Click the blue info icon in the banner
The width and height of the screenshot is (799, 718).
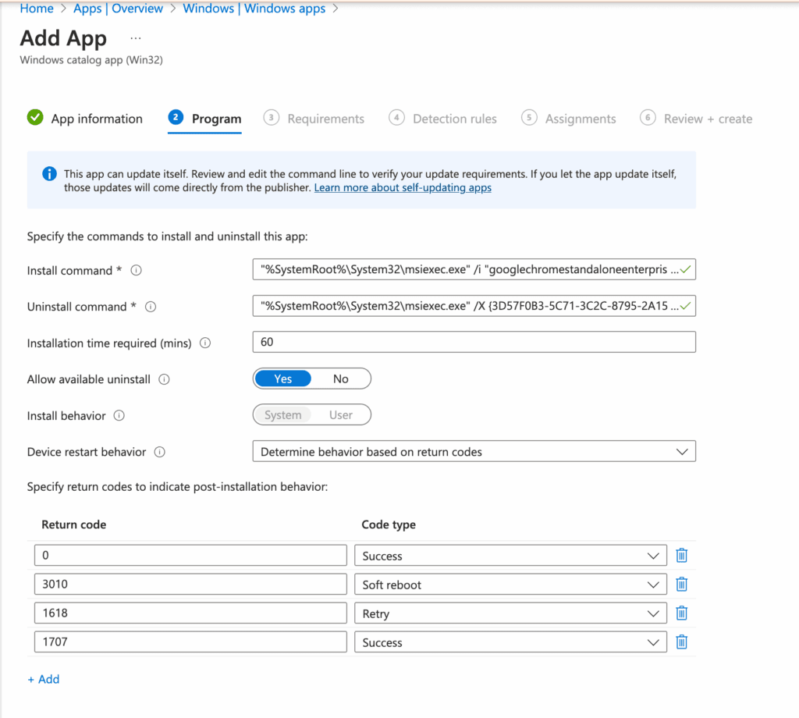pyautogui.click(x=48, y=174)
